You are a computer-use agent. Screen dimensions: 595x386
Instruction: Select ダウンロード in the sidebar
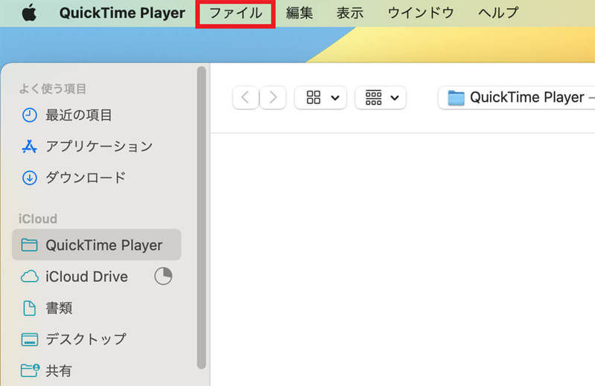tap(96, 177)
